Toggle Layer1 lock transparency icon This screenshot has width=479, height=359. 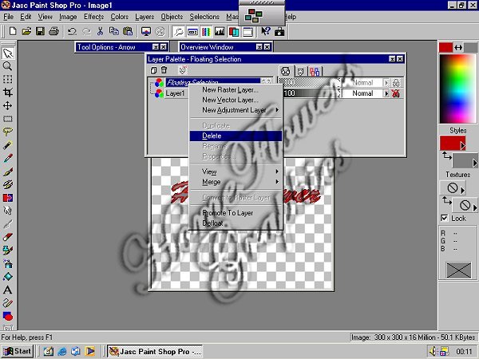[x=396, y=93]
